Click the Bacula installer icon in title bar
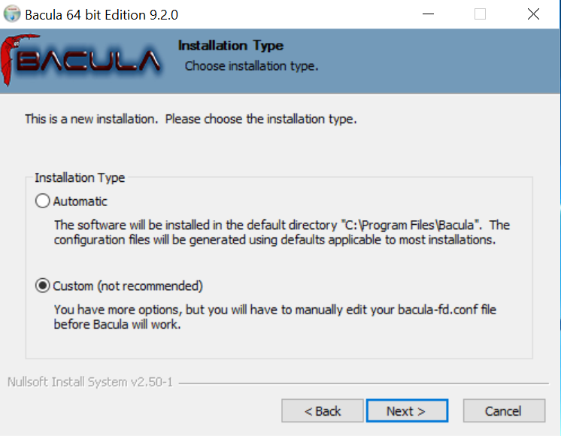The image size is (561, 436). point(12,14)
